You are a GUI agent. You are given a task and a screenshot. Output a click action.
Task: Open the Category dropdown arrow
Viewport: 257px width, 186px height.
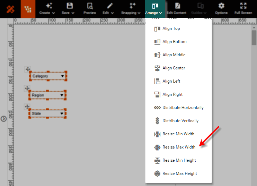click(62, 76)
